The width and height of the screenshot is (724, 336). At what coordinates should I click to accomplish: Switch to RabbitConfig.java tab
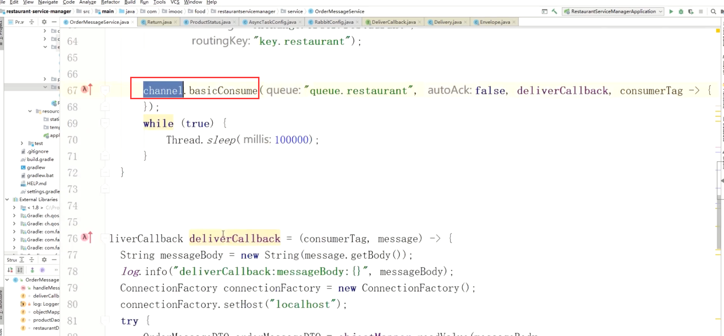click(334, 22)
